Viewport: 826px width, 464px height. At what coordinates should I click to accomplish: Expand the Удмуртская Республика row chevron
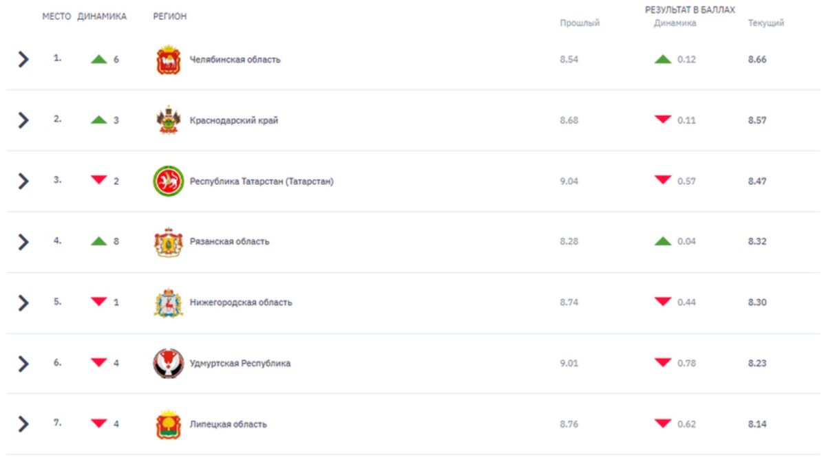[x=23, y=364]
